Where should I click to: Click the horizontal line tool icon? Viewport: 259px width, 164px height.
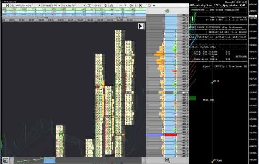121,5
